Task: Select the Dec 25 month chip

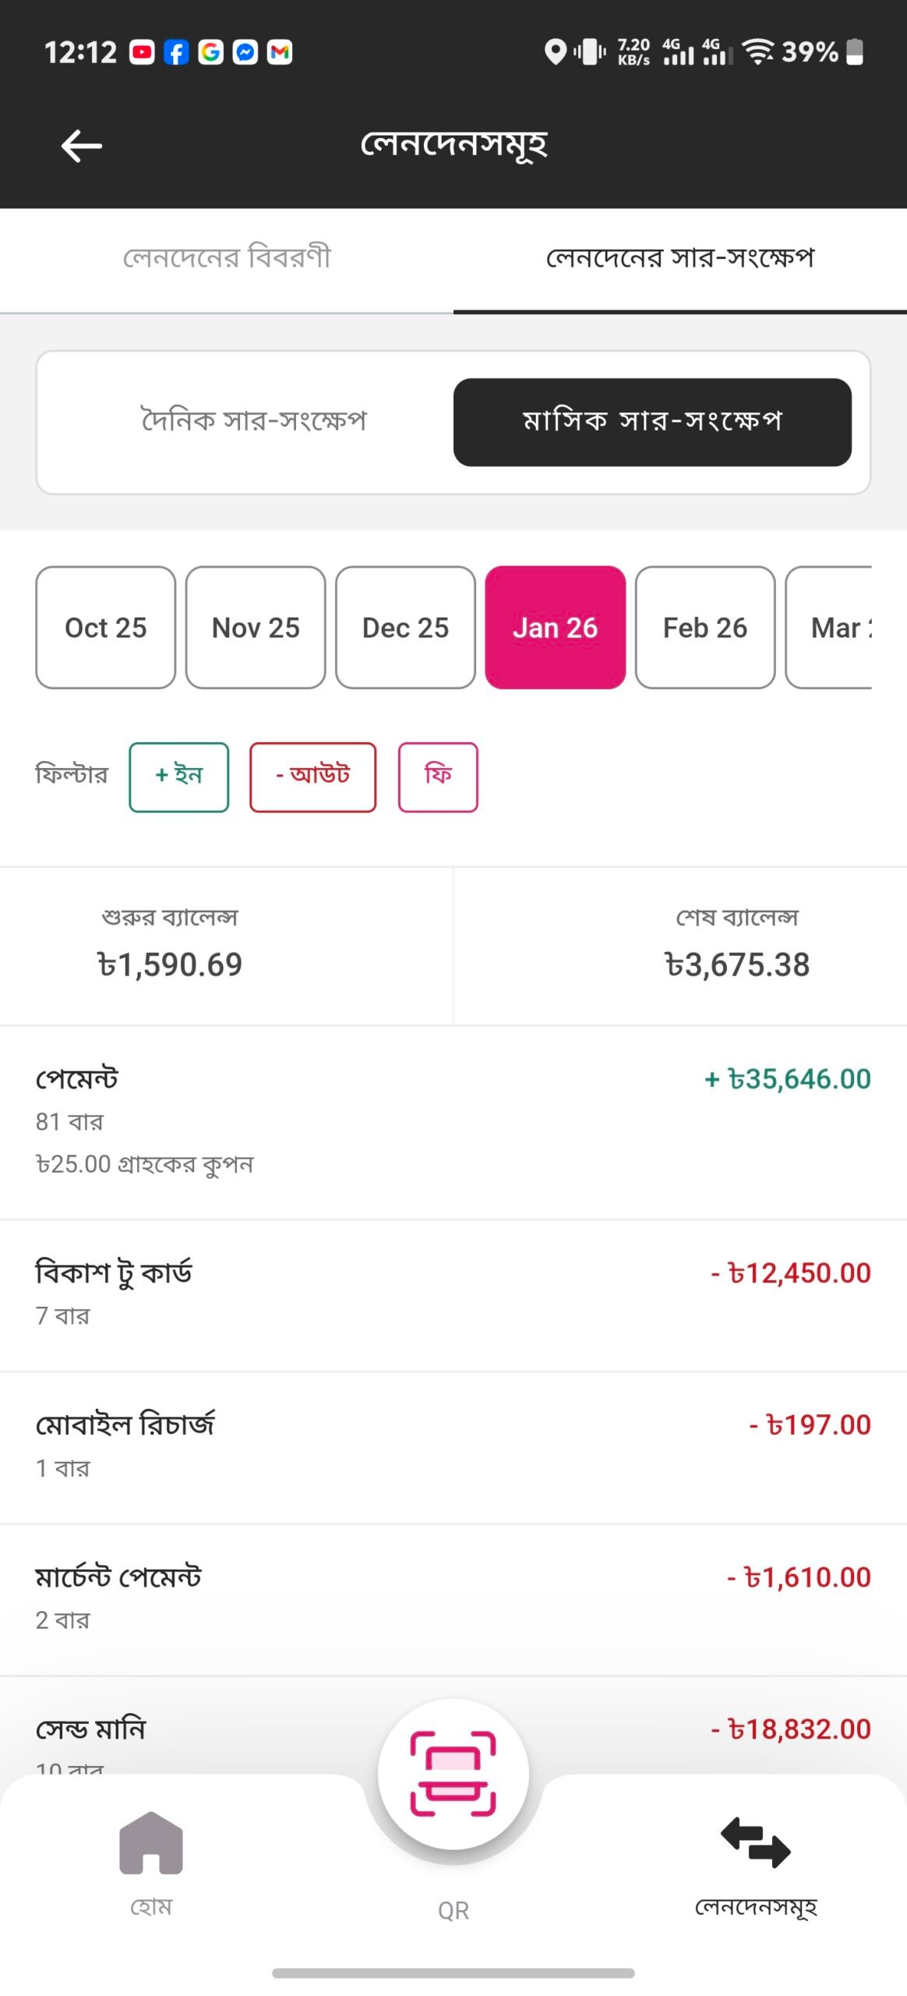Action: click(405, 628)
